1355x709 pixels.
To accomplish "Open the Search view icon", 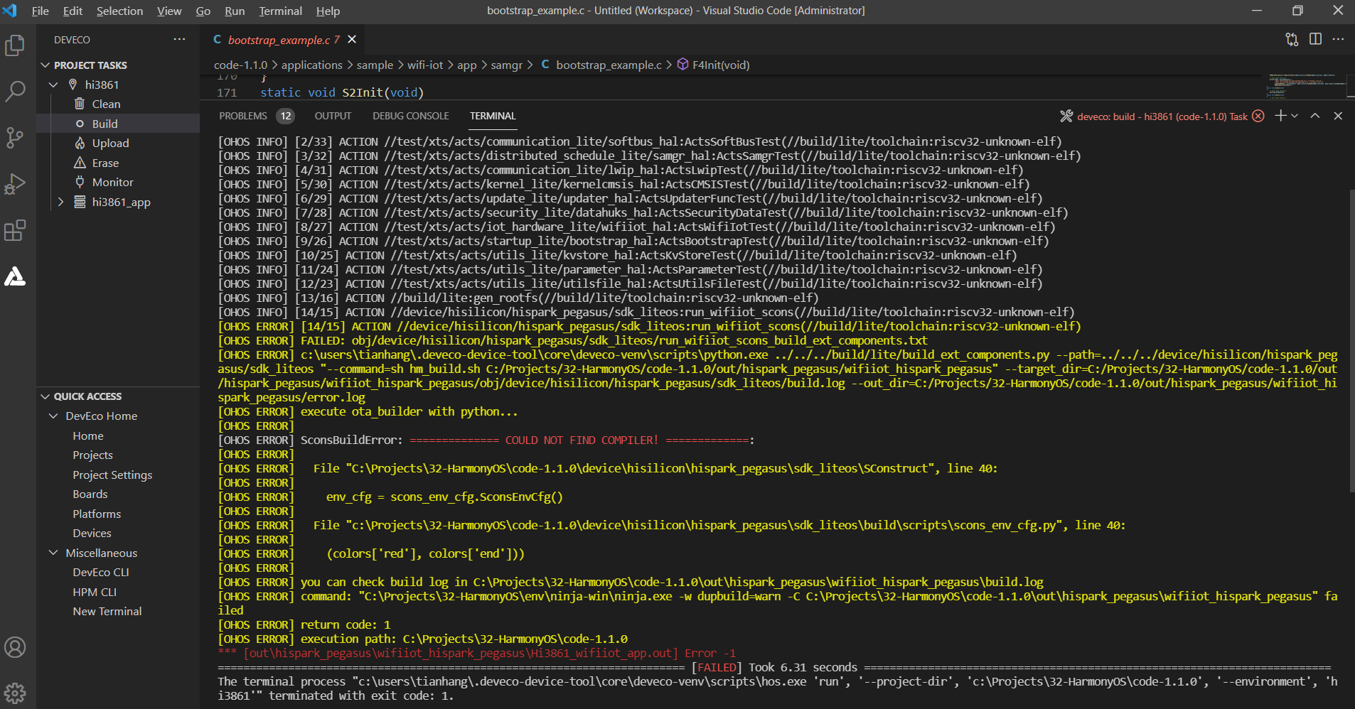I will pyautogui.click(x=15, y=92).
